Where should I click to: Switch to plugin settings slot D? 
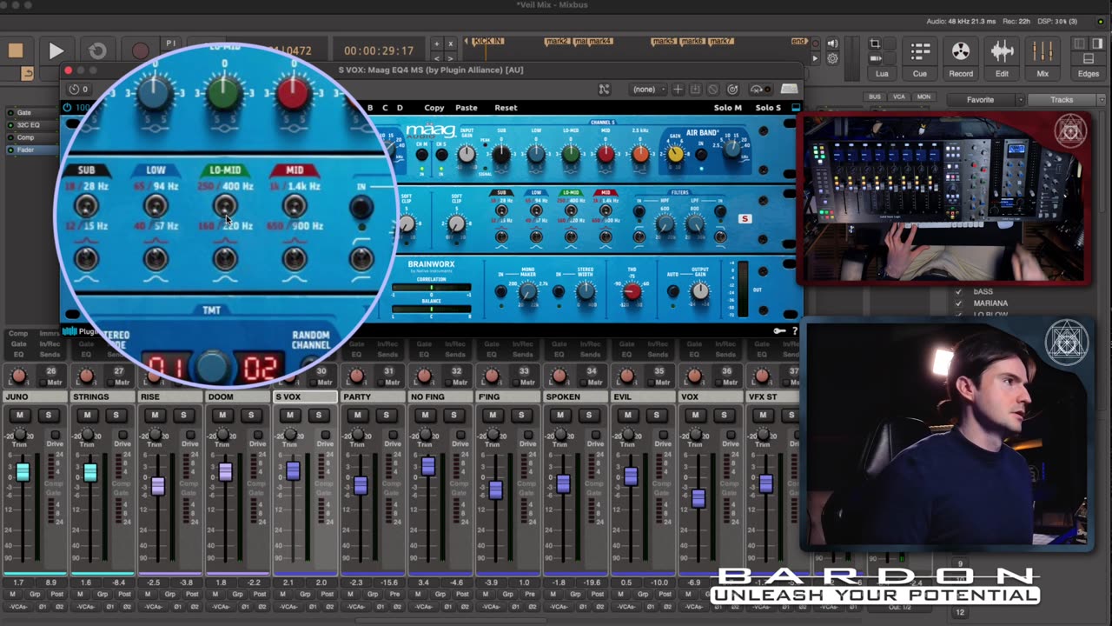click(x=400, y=108)
